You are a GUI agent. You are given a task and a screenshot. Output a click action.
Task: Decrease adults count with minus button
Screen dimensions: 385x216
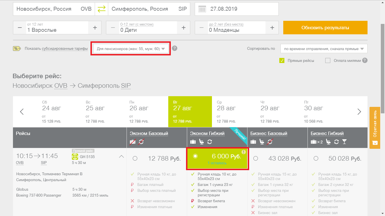[20, 28]
